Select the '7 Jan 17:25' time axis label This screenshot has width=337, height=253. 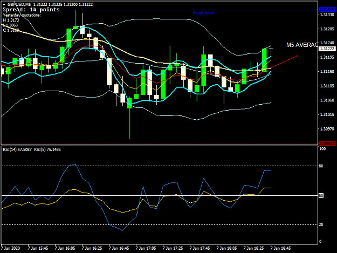point(173,248)
